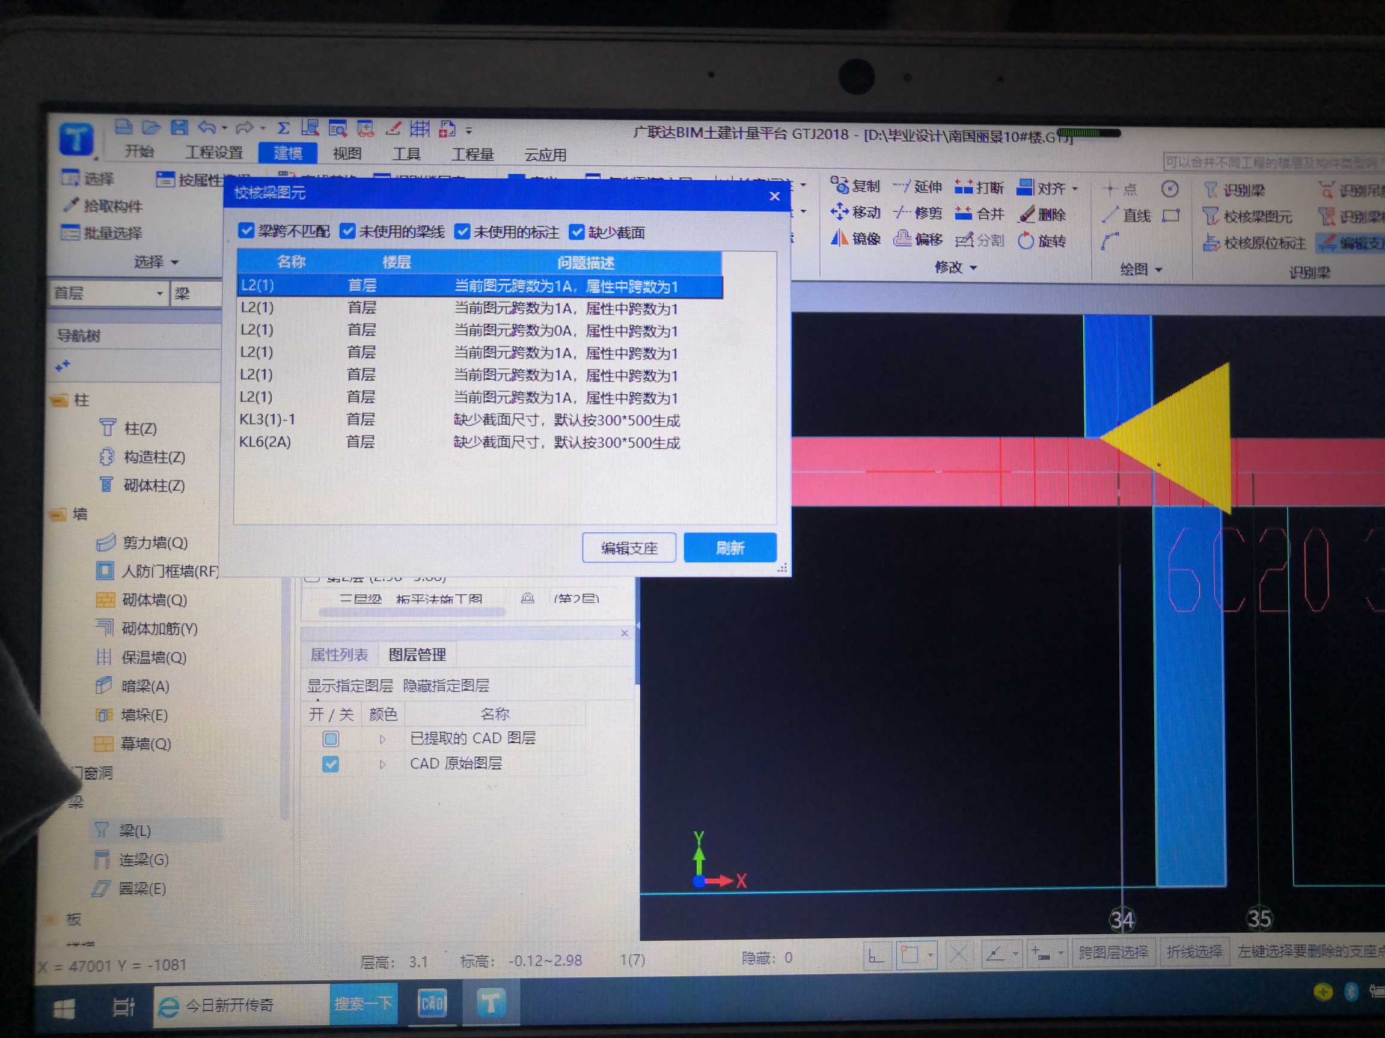Click the Sum (Σ) calculate icon
This screenshot has width=1385, height=1038.
(283, 129)
